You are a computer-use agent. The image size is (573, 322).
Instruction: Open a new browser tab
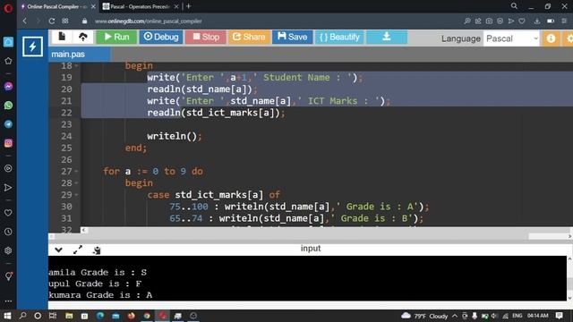pyautogui.click(x=189, y=6)
